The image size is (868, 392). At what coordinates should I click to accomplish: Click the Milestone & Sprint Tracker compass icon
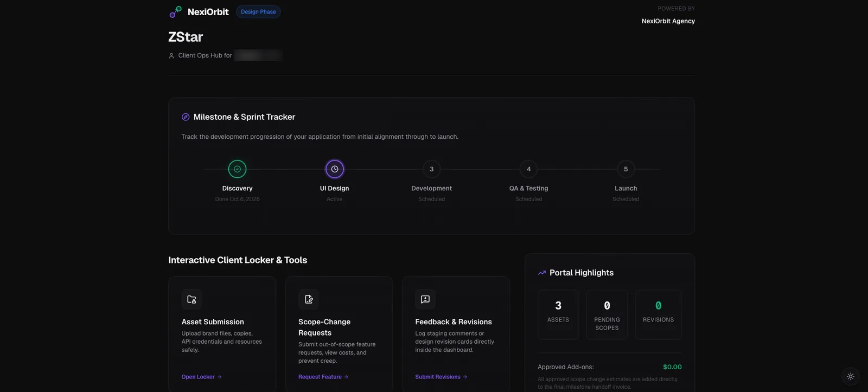(186, 117)
